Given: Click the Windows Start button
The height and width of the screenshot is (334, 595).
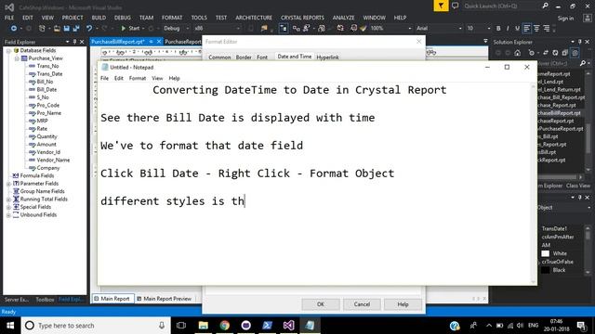Looking at the screenshot, I should coord(10,326).
